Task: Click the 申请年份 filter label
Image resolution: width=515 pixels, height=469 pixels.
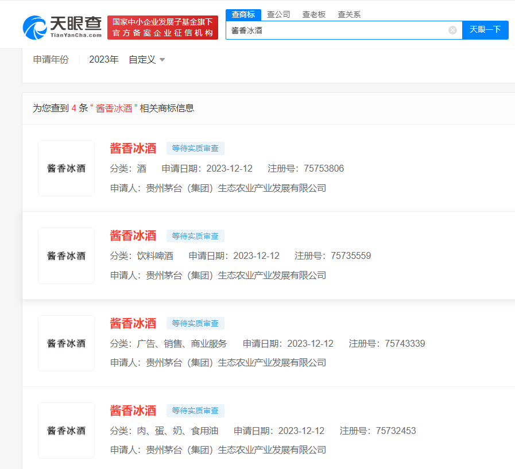Action: 51,60
